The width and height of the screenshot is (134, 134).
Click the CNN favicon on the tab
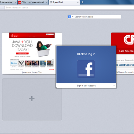tap(20, 2)
